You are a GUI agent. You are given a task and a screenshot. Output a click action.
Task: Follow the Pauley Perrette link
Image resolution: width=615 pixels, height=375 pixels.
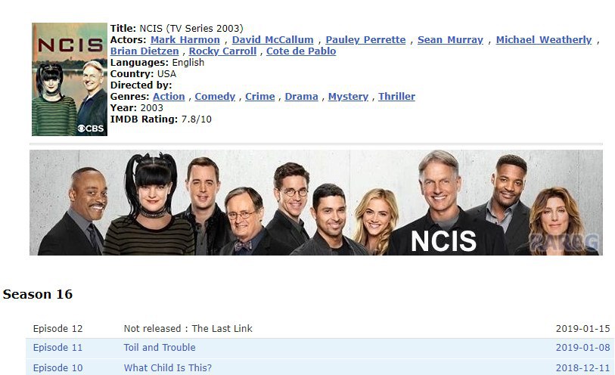[365, 40]
